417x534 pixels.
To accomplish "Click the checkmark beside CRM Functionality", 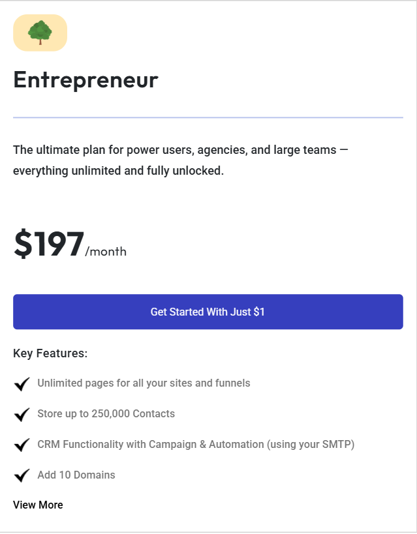I will point(22,445).
